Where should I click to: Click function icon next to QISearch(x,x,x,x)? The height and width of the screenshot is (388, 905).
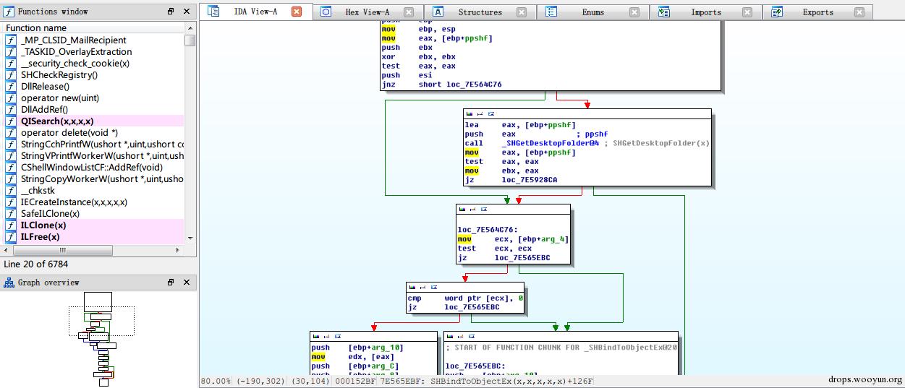(x=11, y=121)
